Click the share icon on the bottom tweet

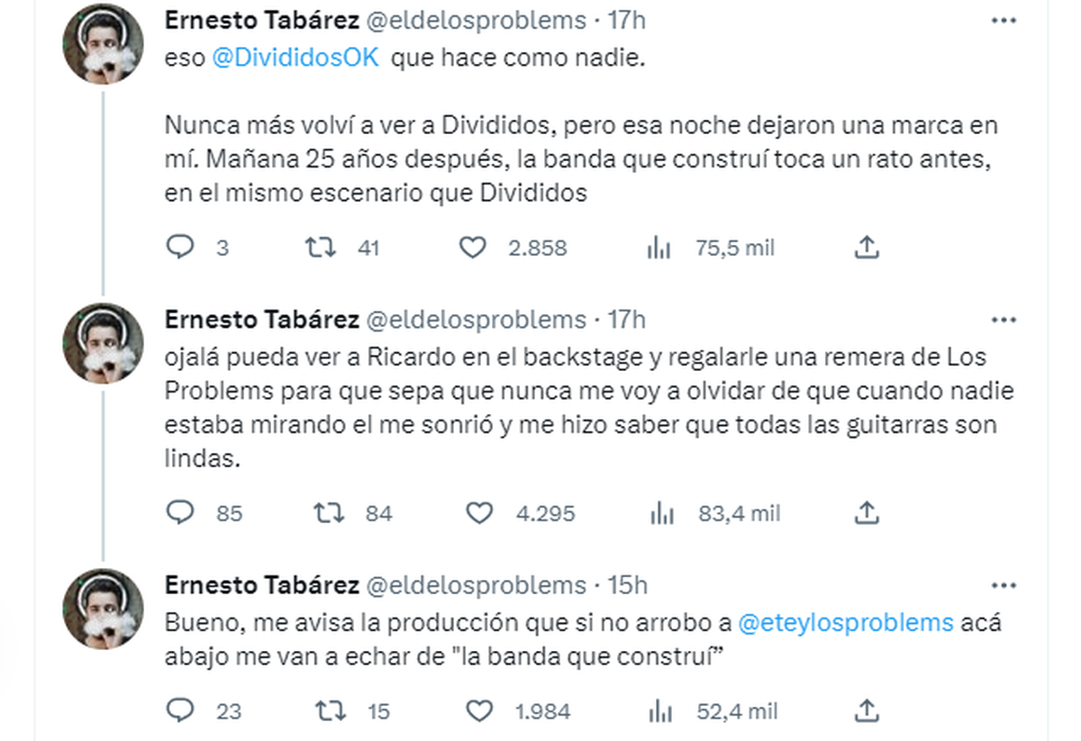867,710
